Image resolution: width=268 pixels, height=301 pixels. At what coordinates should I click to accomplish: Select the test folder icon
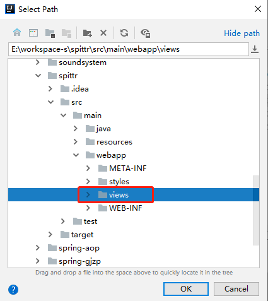tap(78, 221)
